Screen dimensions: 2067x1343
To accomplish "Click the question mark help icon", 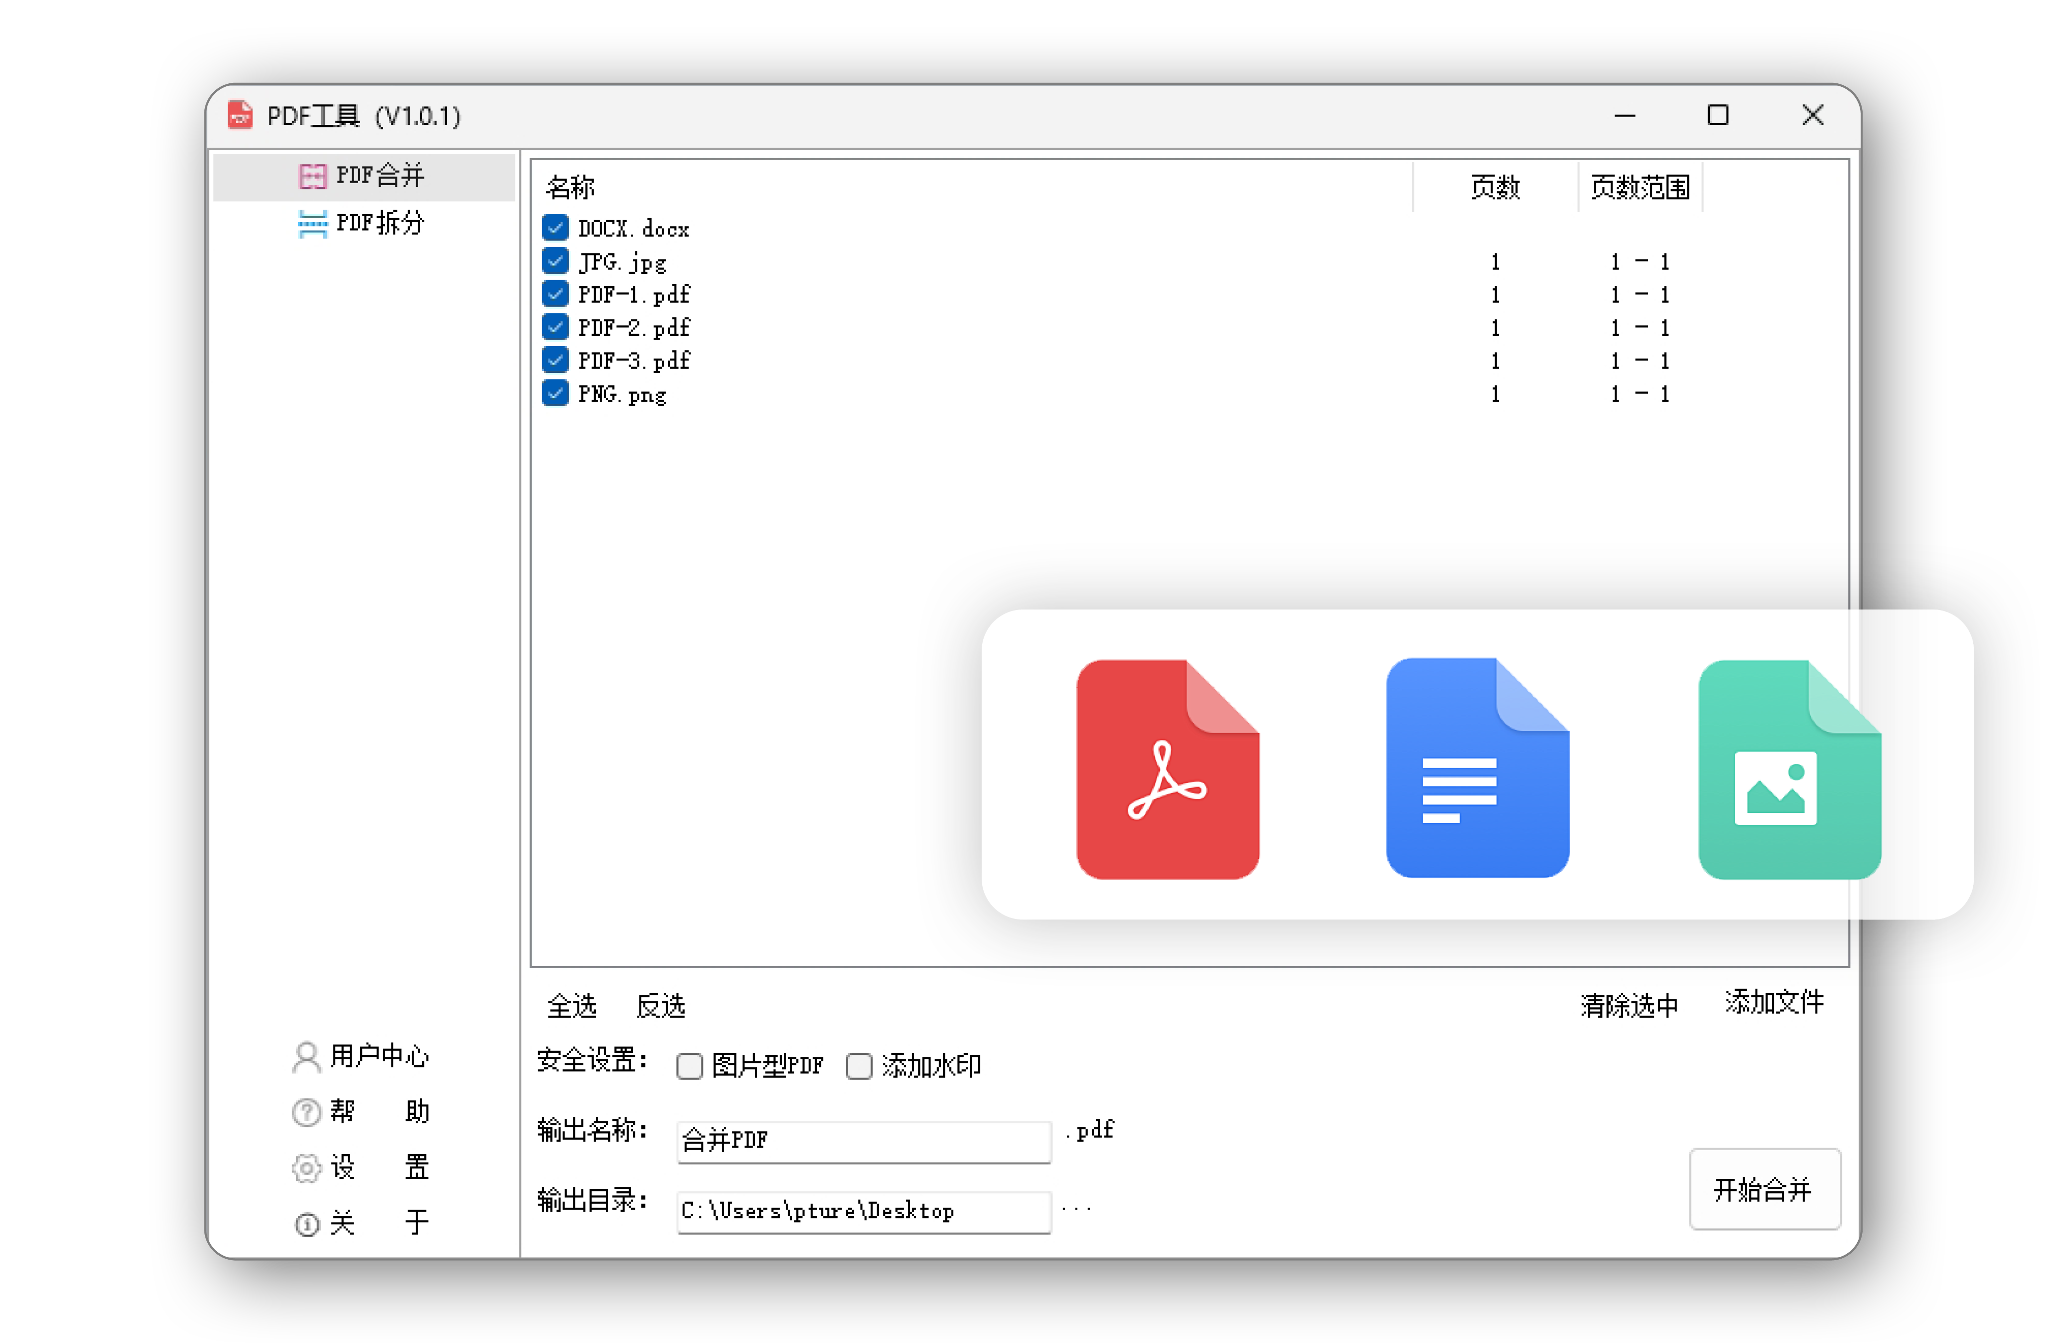I will [x=306, y=1112].
